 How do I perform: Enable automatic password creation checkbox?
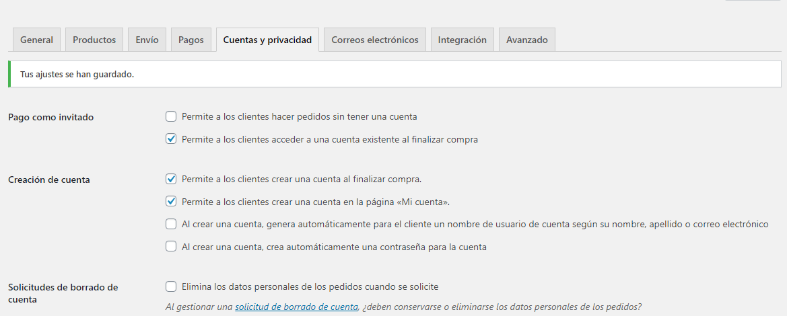[171, 247]
